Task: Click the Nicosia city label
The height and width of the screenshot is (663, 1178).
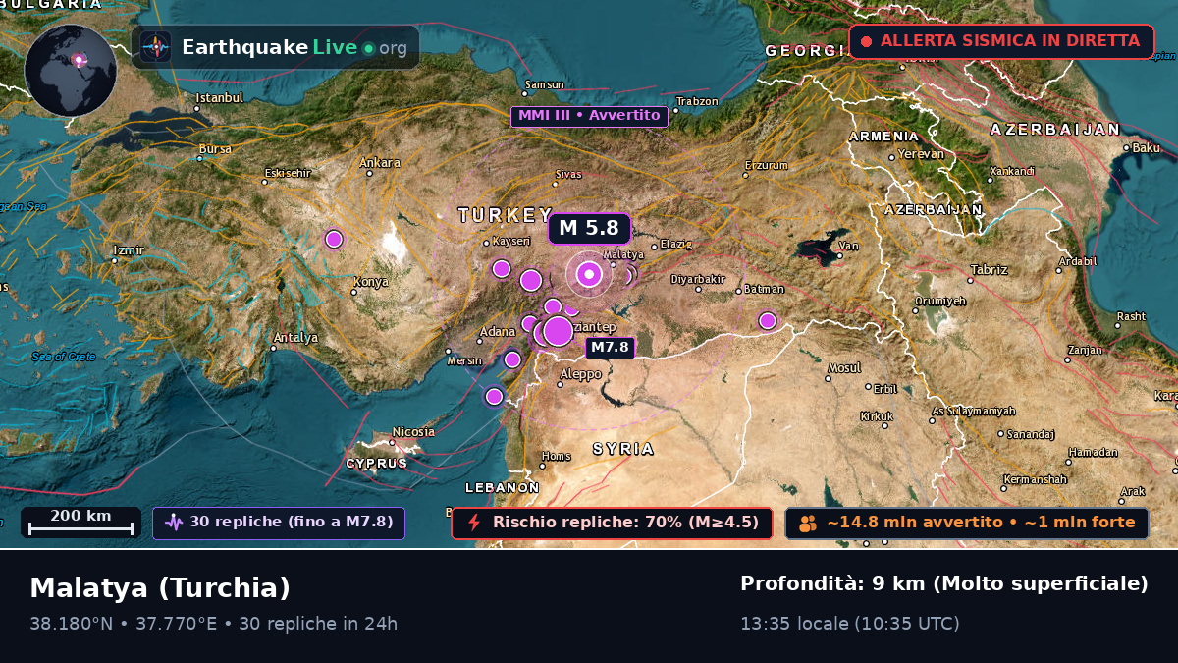Action: coord(413,432)
